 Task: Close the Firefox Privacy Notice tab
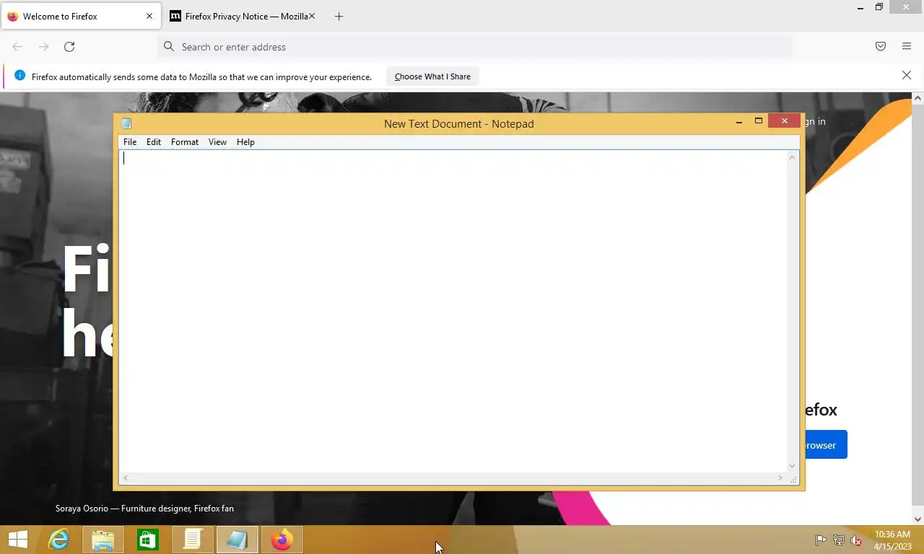tap(312, 16)
